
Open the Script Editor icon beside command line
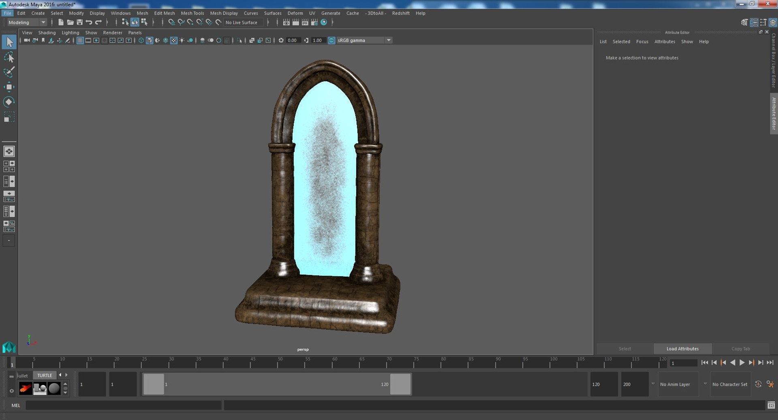coord(771,405)
